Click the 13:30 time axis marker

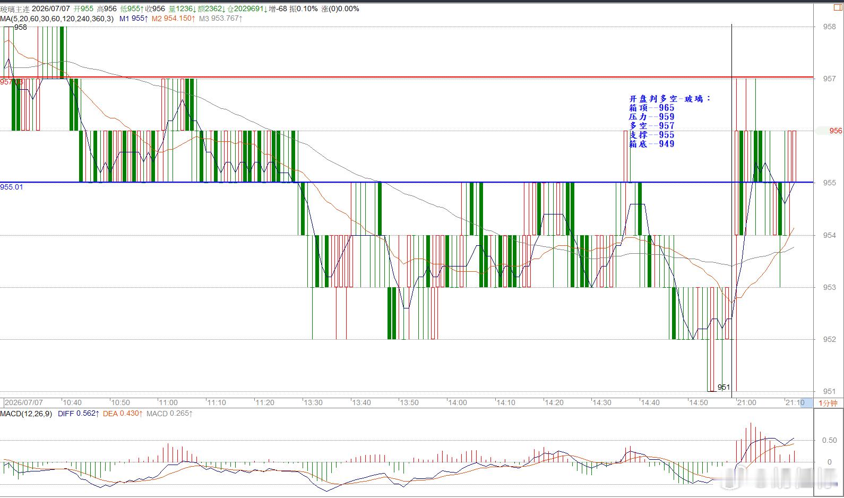(313, 403)
